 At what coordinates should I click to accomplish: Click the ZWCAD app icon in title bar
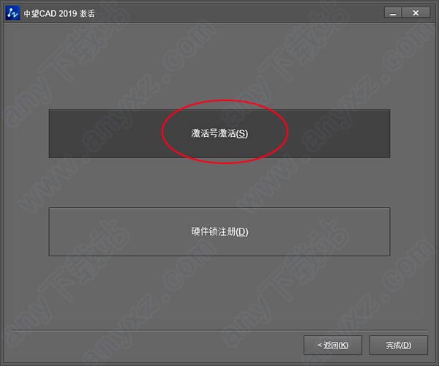click(x=12, y=13)
